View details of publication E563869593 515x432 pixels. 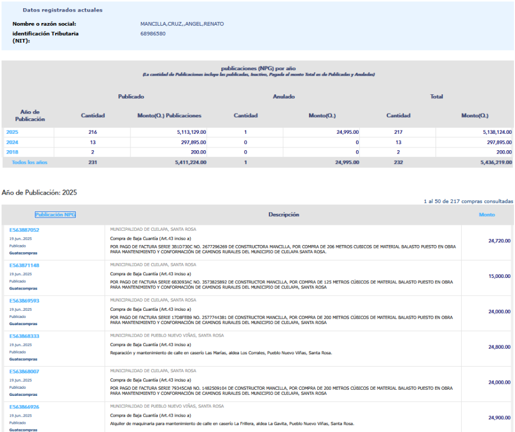click(x=24, y=301)
